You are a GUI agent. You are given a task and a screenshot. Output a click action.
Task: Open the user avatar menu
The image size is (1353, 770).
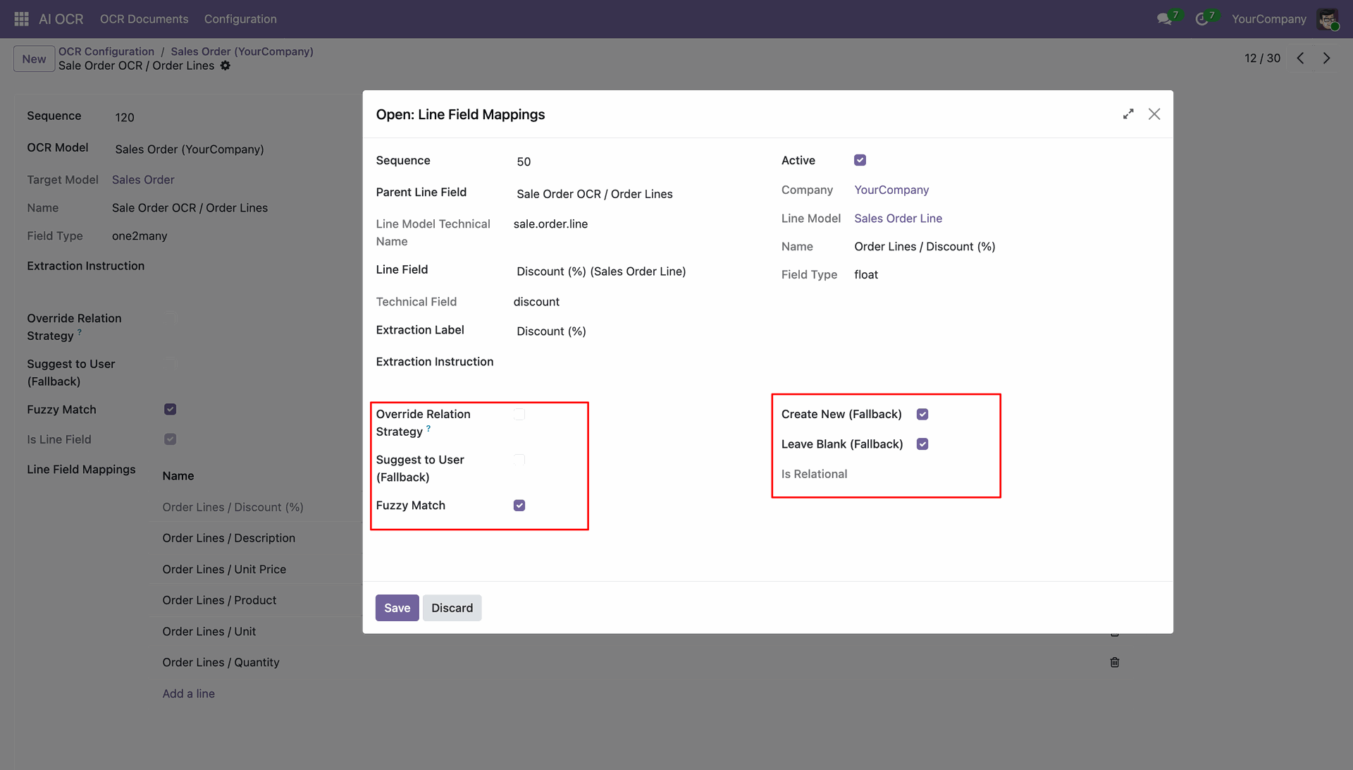point(1328,19)
